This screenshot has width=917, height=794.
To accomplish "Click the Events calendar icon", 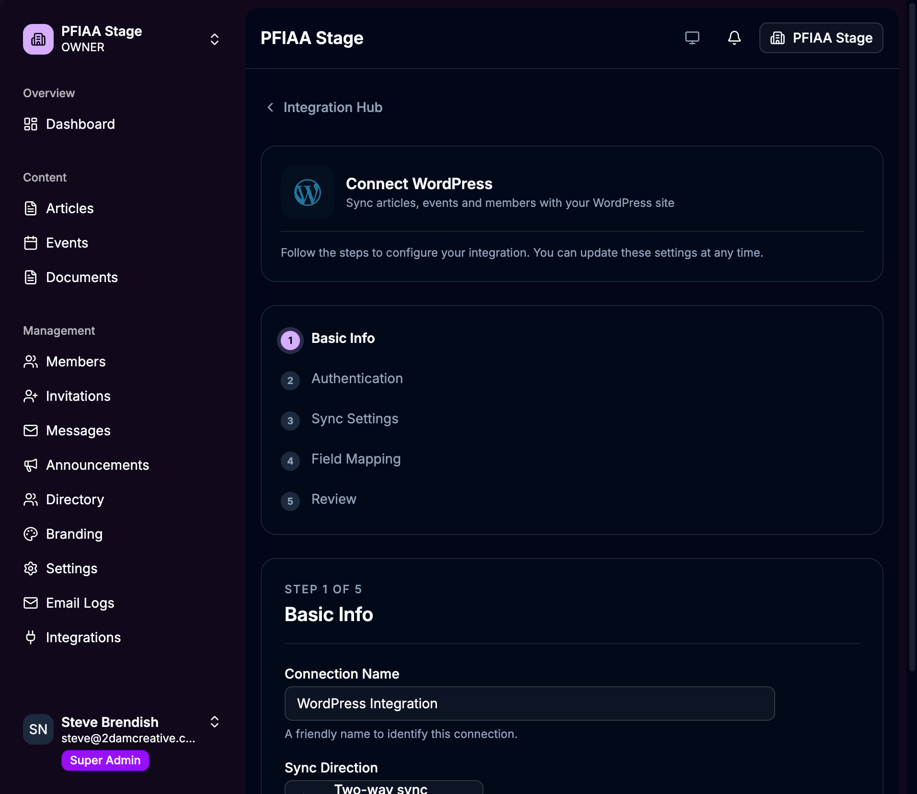I will click(x=31, y=243).
